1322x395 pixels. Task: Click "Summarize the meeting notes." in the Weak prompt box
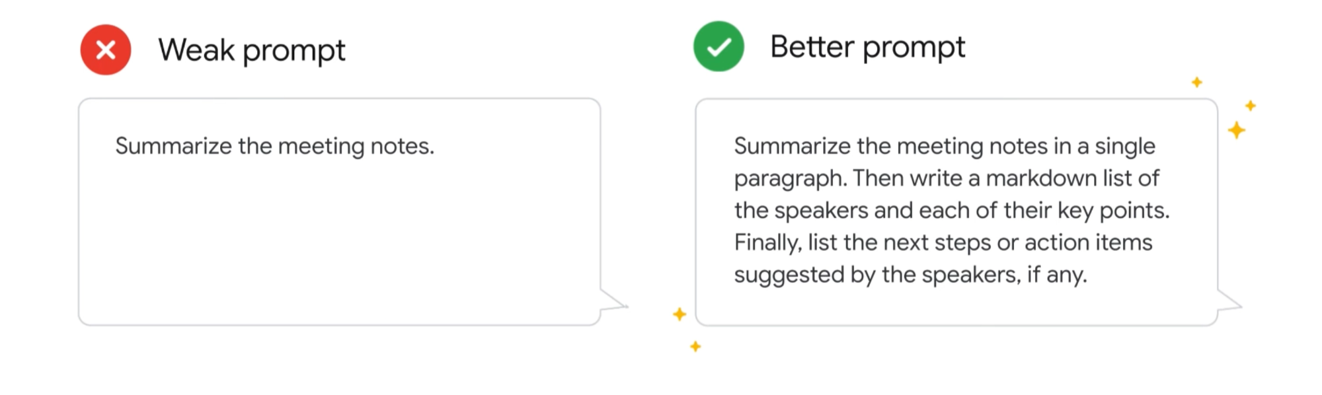(x=274, y=146)
